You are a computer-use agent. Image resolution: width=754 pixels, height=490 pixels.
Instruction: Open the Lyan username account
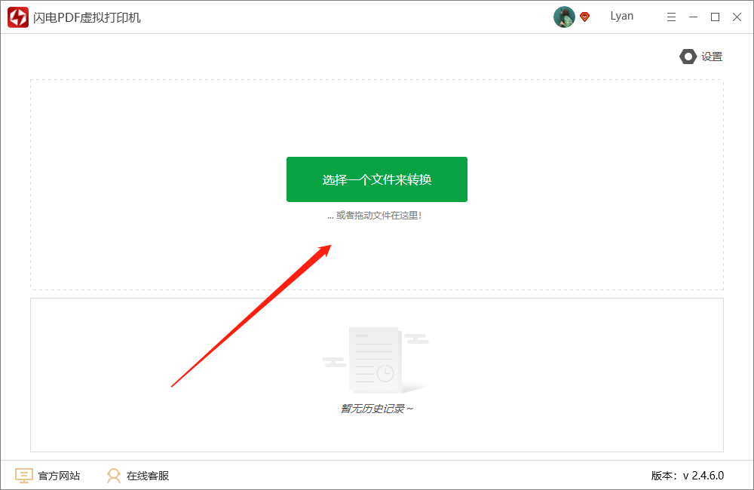point(622,17)
